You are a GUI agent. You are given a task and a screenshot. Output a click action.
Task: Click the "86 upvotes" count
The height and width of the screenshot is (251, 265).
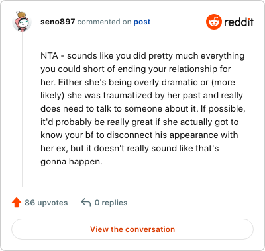[46, 203]
